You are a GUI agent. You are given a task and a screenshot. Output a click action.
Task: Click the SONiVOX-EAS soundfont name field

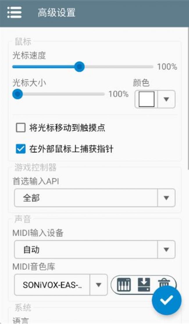pyautogui.click(x=52, y=285)
